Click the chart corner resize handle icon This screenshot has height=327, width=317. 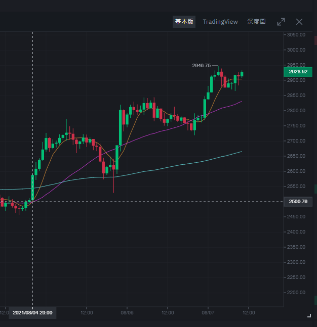(x=309, y=316)
